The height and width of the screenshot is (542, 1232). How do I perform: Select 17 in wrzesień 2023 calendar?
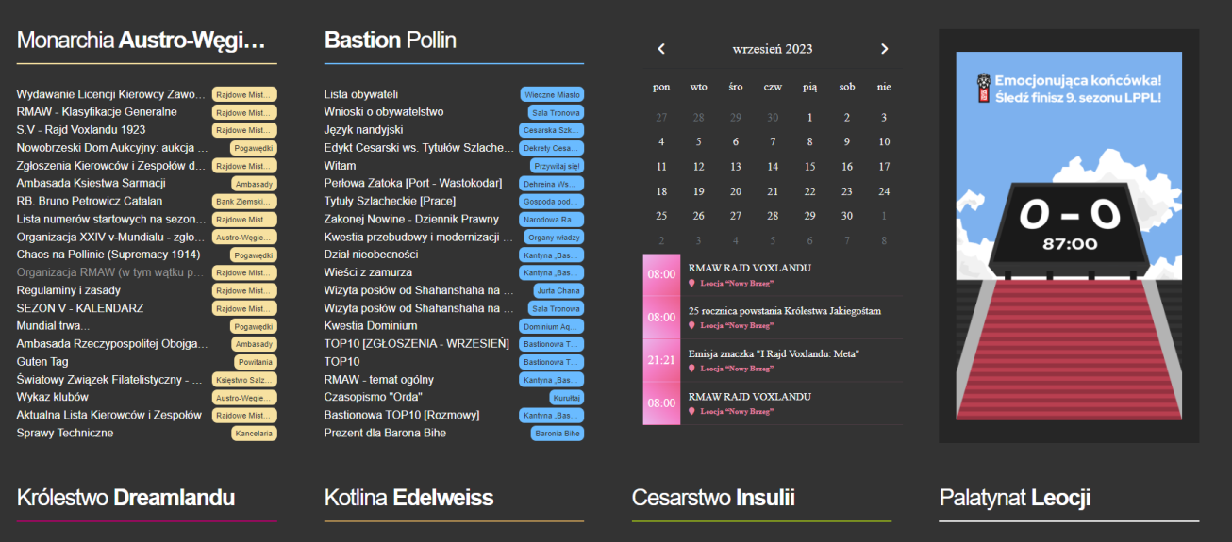pos(884,167)
